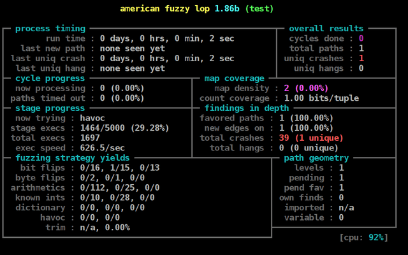Click the 'last new path' value 'none seen yet'
Screen dimensions: 408x255
(133, 48)
